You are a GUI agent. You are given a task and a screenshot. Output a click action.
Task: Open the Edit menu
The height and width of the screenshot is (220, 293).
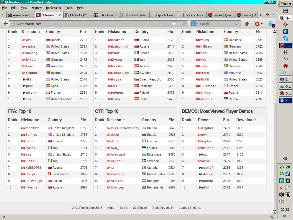coord(14,8)
